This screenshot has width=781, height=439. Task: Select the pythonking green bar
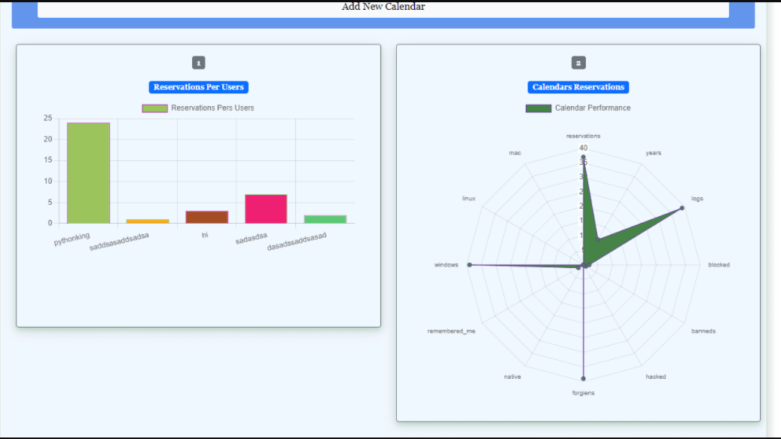tap(88, 173)
